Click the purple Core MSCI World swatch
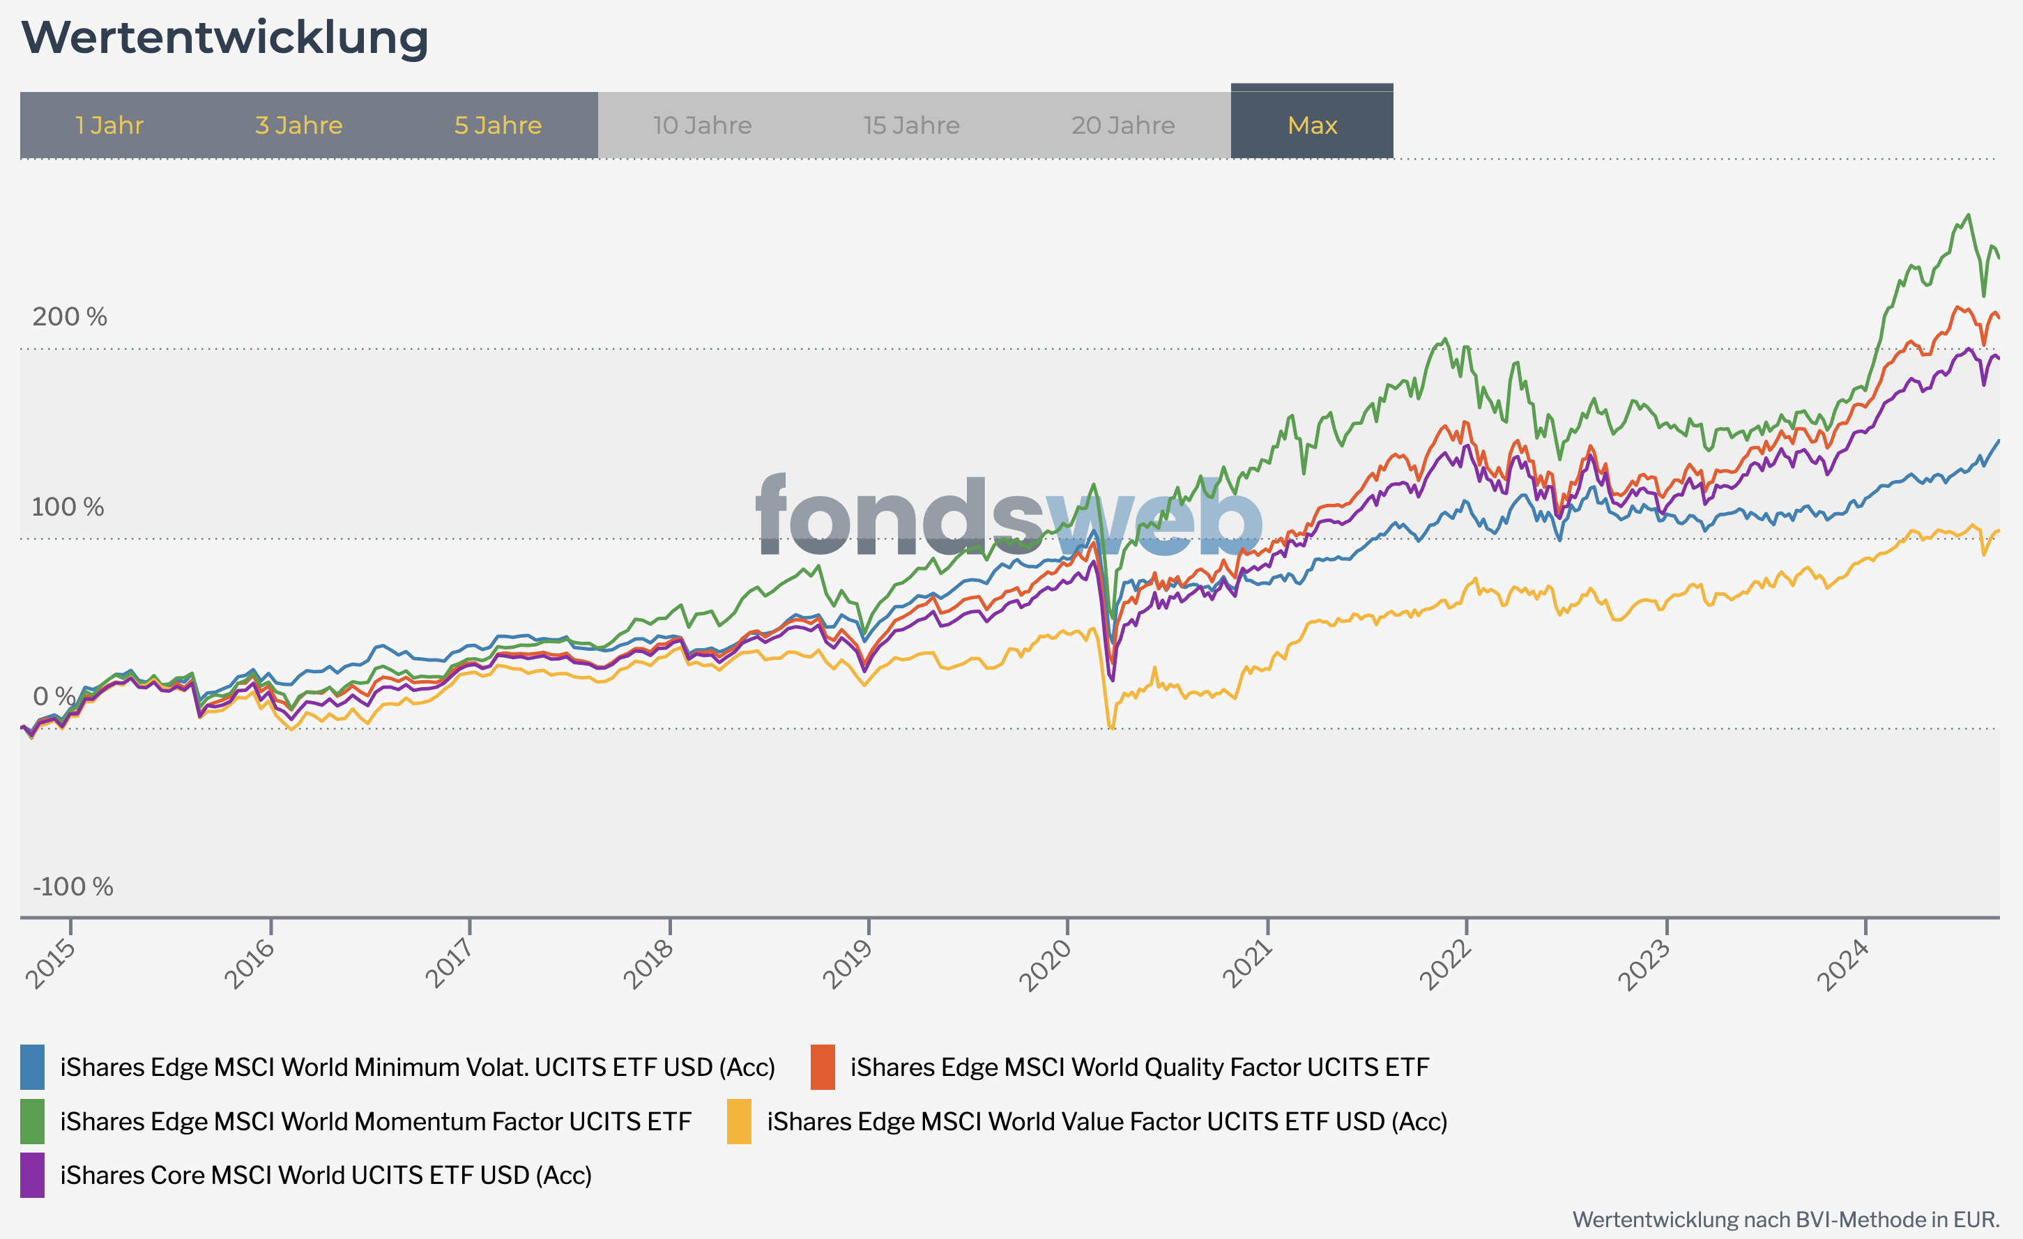 coord(33,1175)
